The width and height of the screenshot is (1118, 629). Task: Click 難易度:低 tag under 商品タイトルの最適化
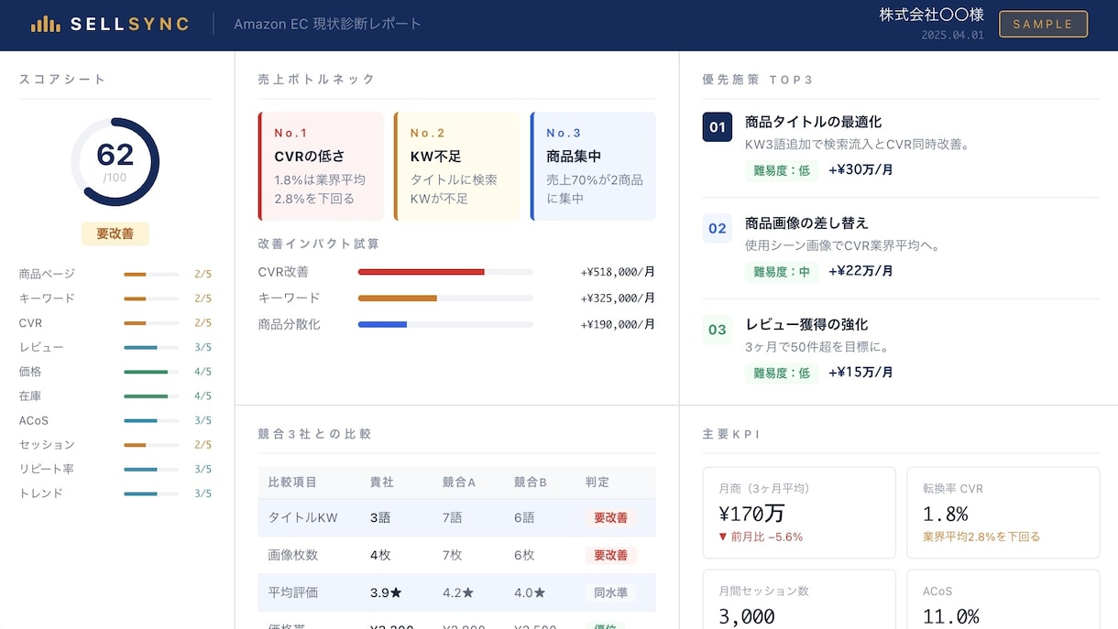coord(782,170)
